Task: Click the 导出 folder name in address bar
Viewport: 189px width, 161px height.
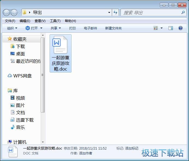Action: (37, 13)
